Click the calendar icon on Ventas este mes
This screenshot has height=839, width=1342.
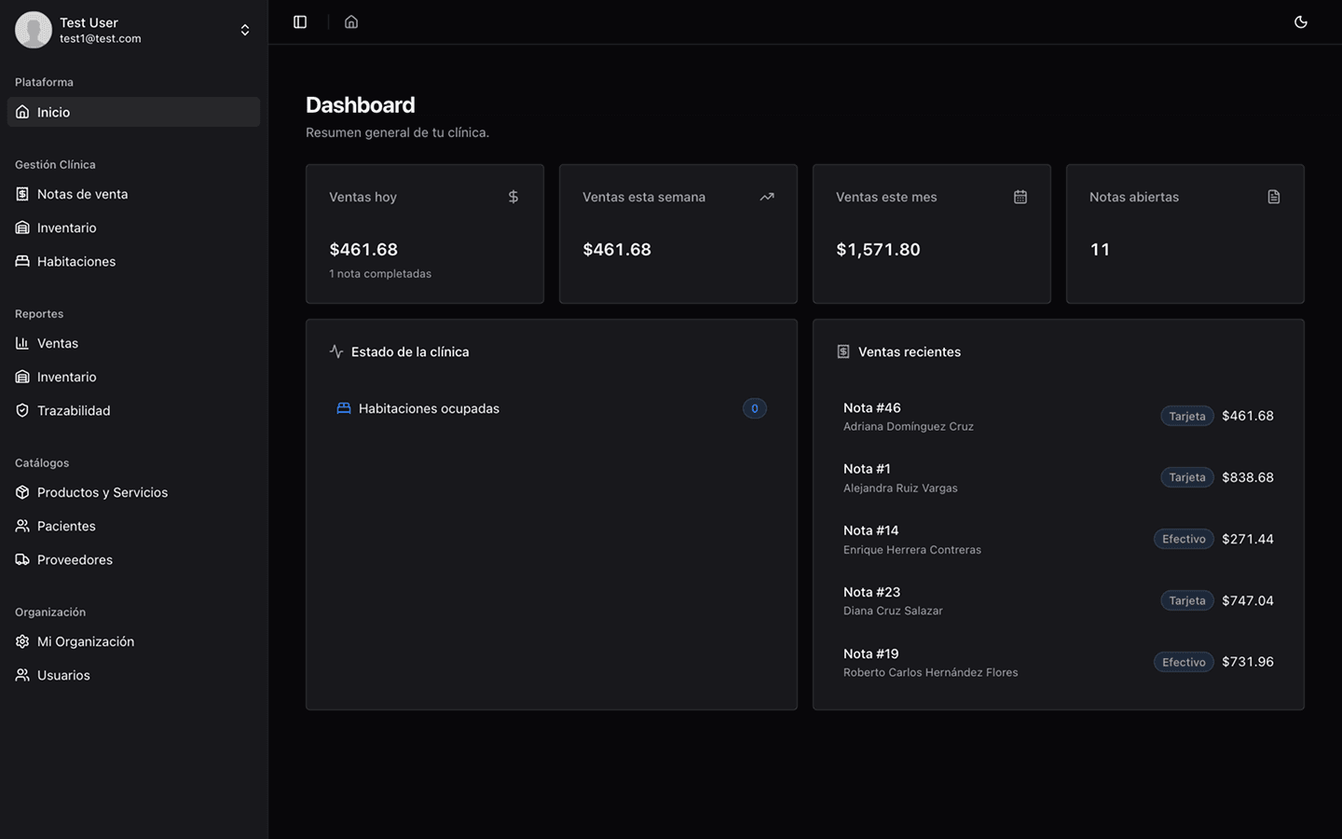click(x=1020, y=197)
